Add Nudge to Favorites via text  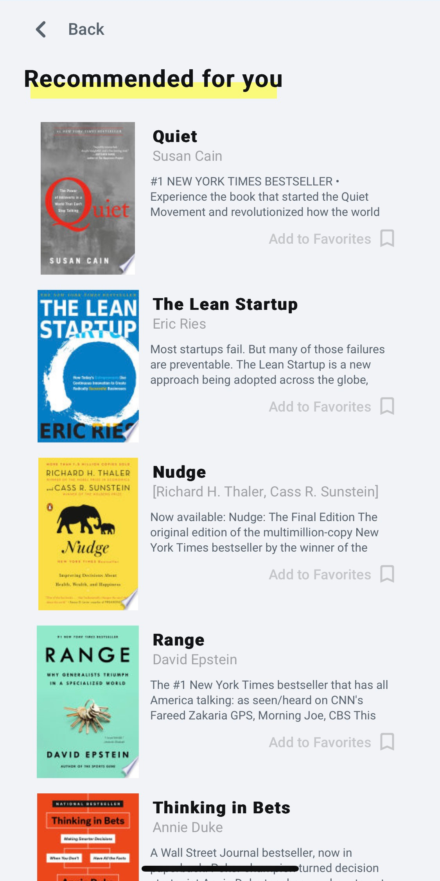pyautogui.click(x=320, y=574)
